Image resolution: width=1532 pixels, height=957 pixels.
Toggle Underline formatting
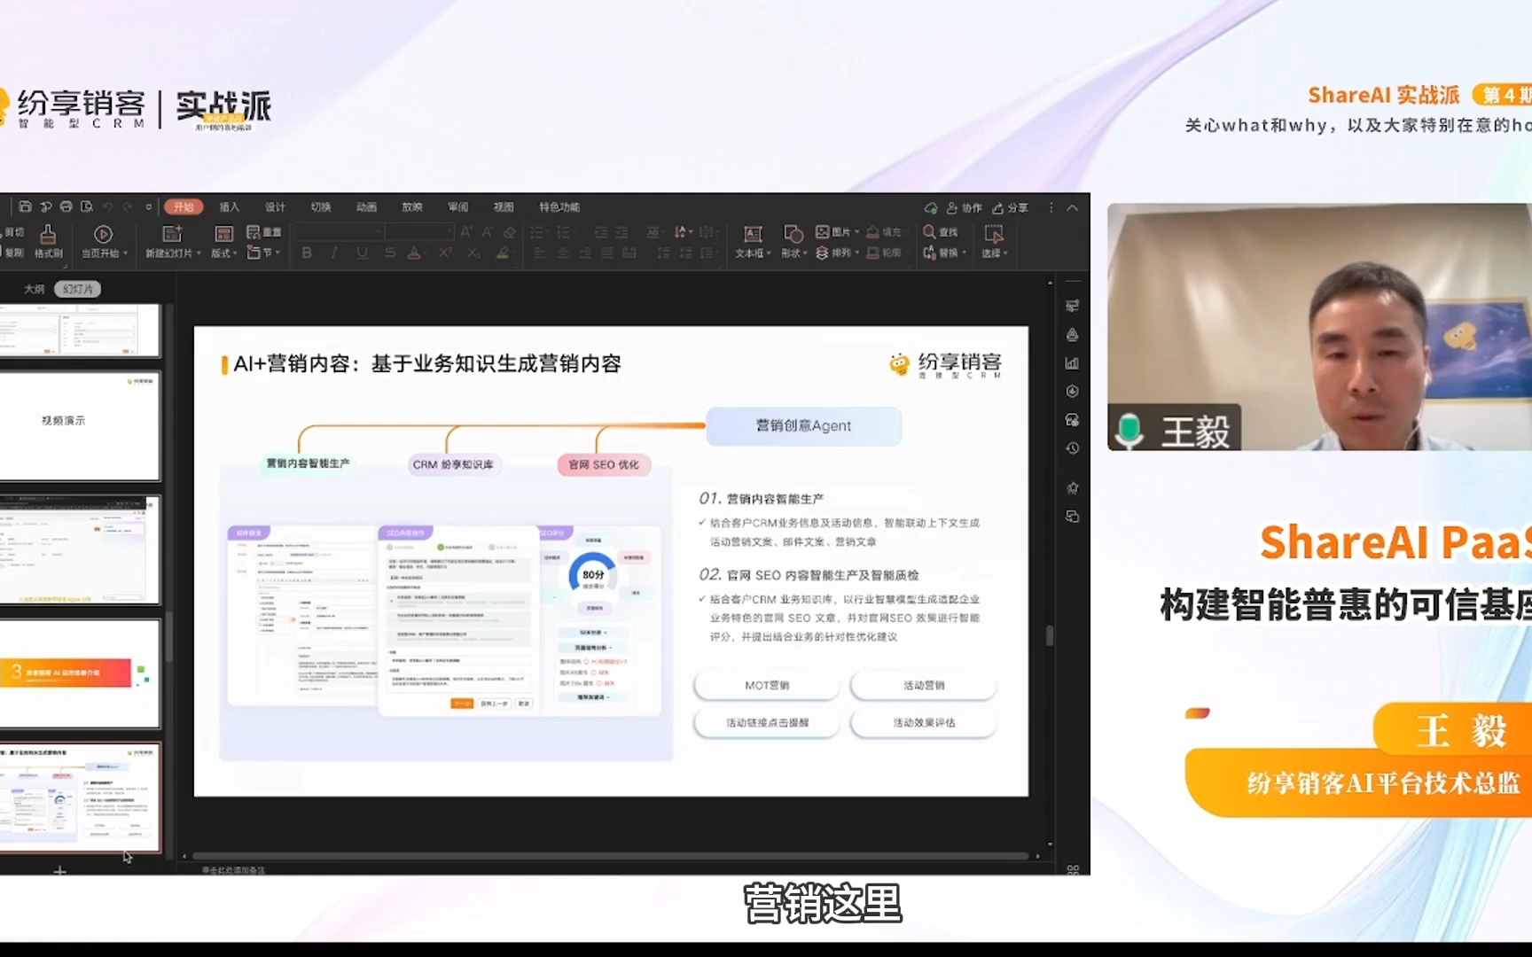pyautogui.click(x=362, y=253)
